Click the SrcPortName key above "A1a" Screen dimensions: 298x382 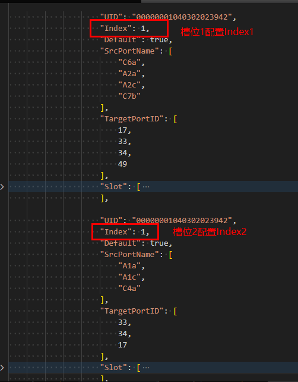pos(129,255)
